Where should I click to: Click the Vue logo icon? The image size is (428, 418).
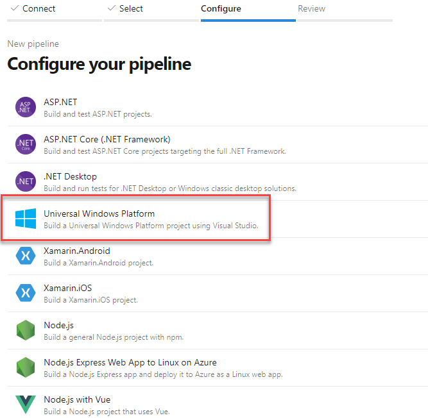pyautogui.click(x=26, y=405)
